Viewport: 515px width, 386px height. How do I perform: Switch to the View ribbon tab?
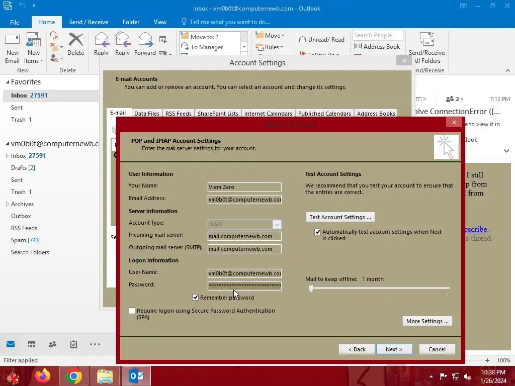coord(160,22)
